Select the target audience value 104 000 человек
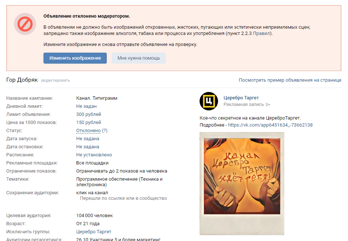The width and height of the screenshot is (348, 241). click(95, 216)
